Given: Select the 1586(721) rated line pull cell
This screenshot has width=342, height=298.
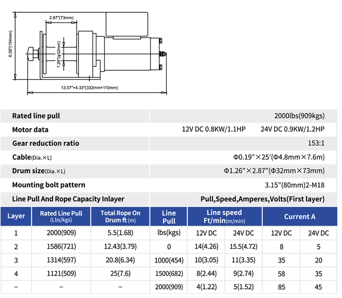Looking at the screenshot, I should coord(61,247).
